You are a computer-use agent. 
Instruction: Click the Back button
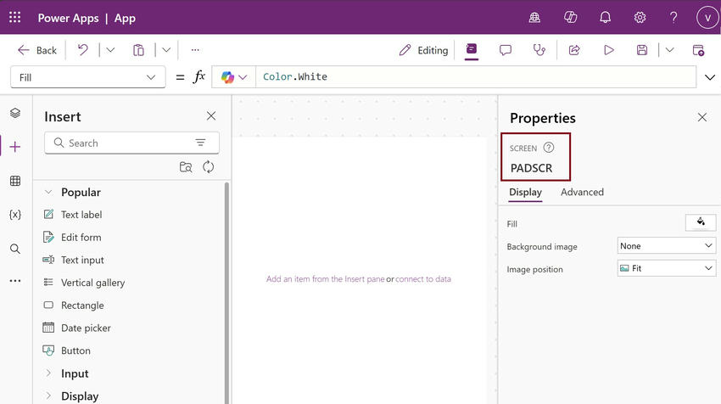pos(36,50)
